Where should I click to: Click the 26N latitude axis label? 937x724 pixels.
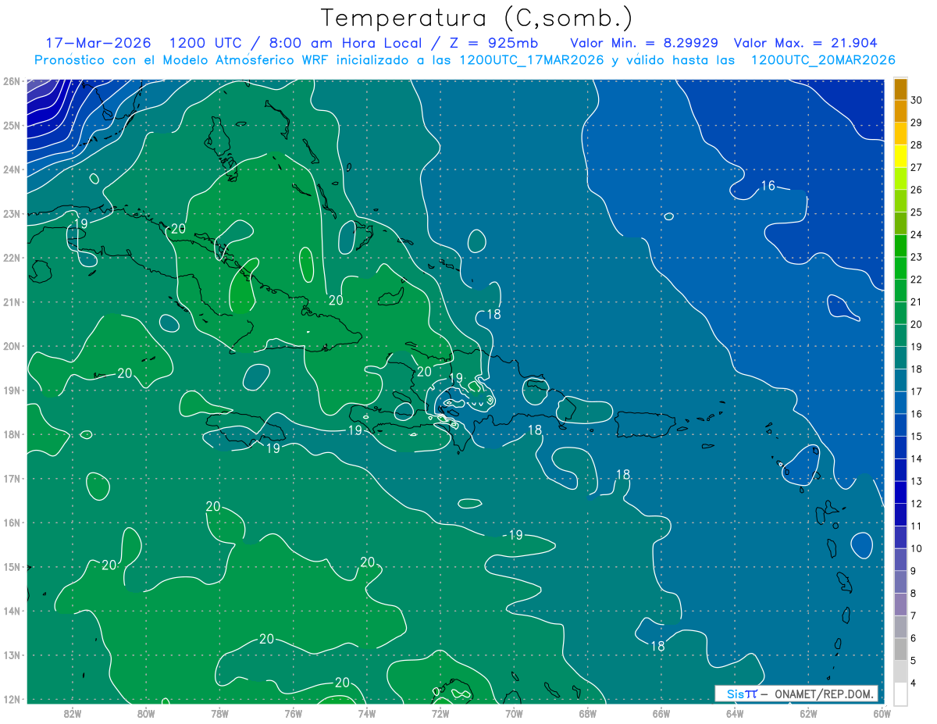click(11, 81)
